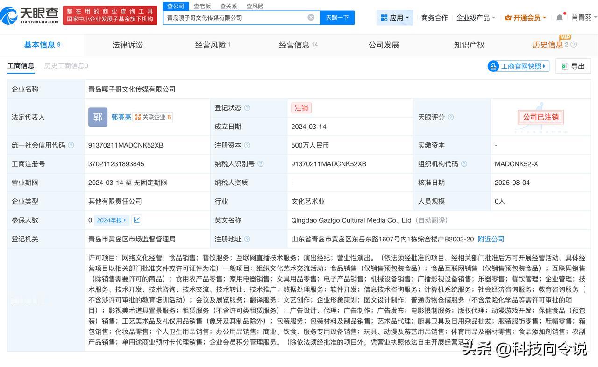This screenshot has height=367, width=598.
Task: Select the 注销 status tag
Action: [x=301, y=108]
